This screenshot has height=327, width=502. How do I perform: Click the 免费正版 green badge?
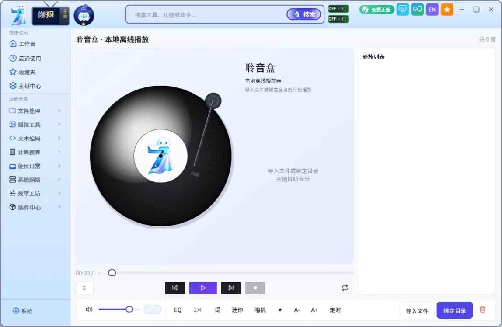pos(376,10)
